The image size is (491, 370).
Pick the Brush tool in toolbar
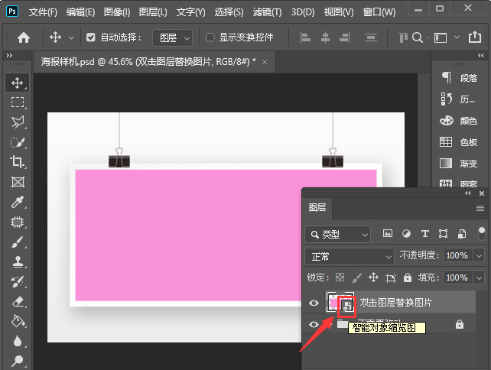[17, 242]
